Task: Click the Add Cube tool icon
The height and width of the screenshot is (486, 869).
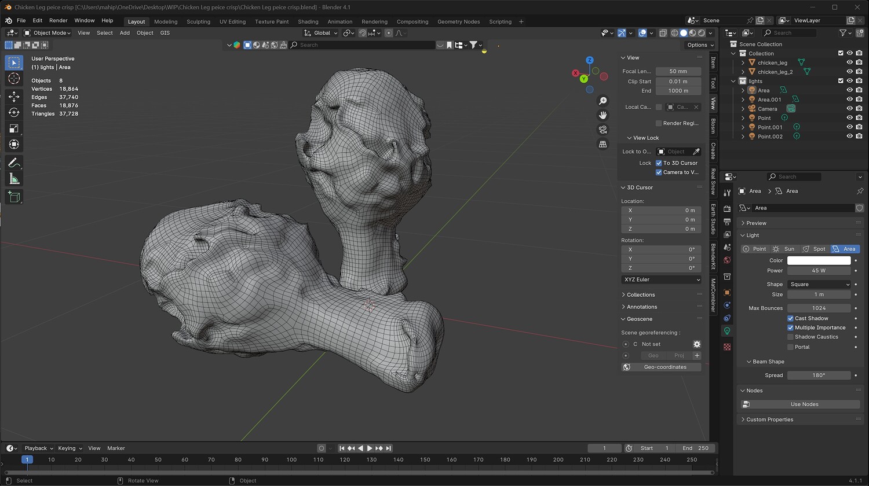Action: coord(14,197)
